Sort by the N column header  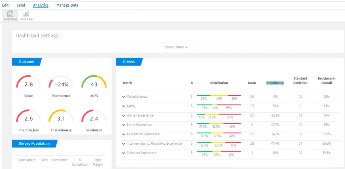[x=192, y=83]
